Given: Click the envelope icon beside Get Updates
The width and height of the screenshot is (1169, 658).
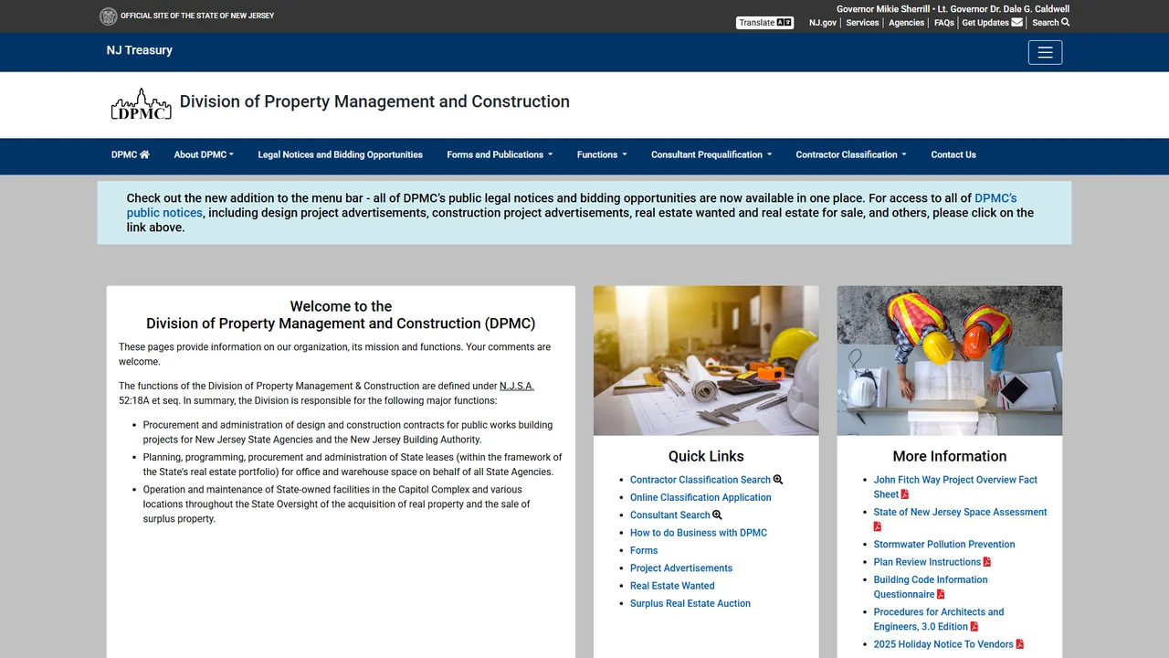Looking at the screenshot, I should tap(1017, 23).
